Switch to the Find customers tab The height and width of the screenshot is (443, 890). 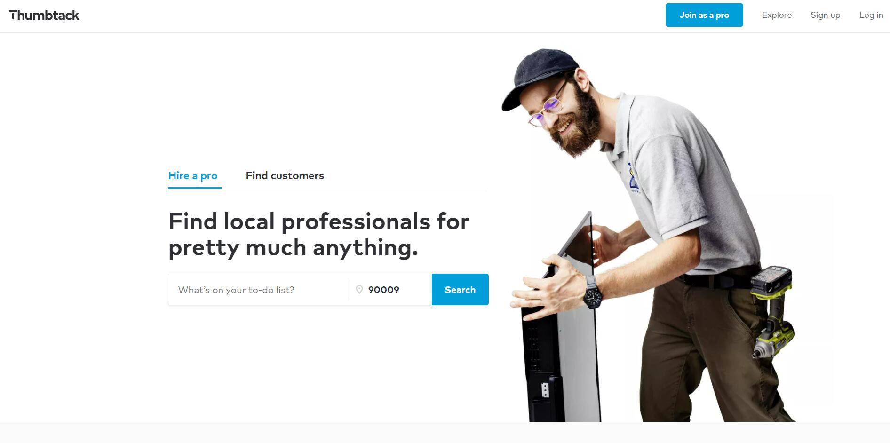285,176
